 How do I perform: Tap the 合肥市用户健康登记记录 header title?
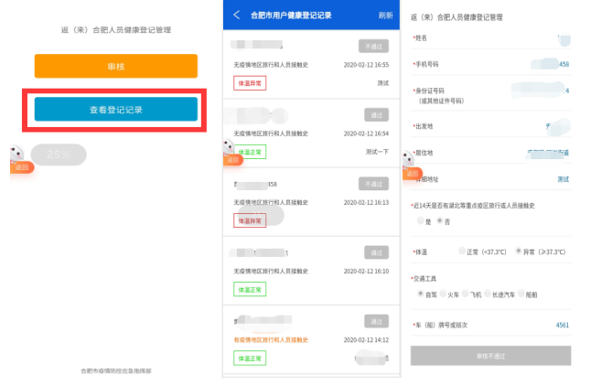(289, 16)
